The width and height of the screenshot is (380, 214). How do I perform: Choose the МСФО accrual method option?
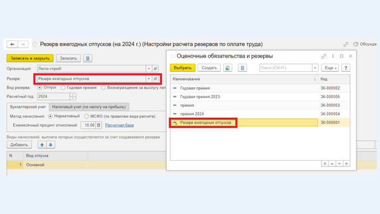[x=86, y=116]
